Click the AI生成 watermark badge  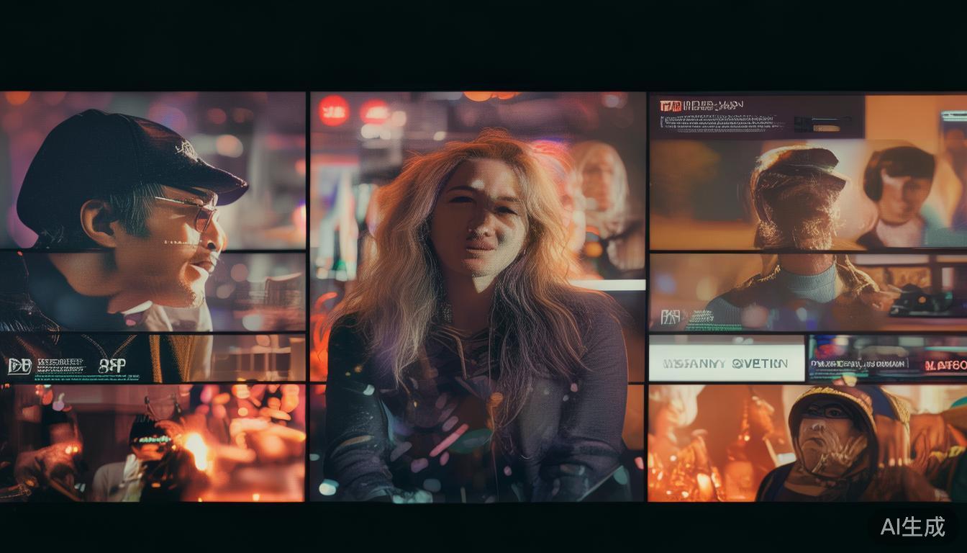[x=912, y=526]
